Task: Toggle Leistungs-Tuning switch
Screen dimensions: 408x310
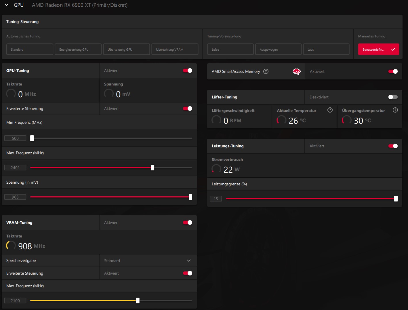Action: 393,146
